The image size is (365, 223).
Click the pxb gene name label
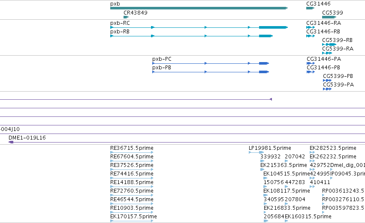(115, 4)
